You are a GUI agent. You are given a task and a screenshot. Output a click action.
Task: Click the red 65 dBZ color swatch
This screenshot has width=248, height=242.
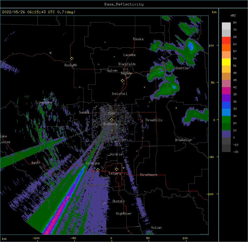click(x=226, y=41)
